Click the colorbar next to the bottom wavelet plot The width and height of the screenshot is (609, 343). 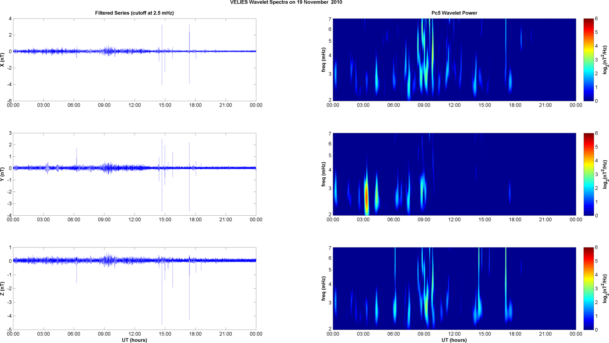[x=588, y=289]
